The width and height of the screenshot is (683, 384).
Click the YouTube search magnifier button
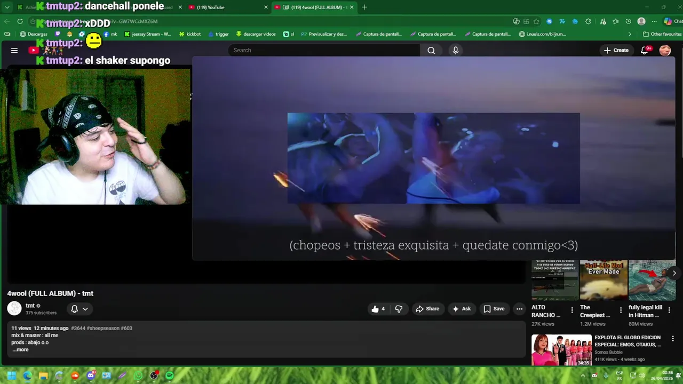(431, 50)
